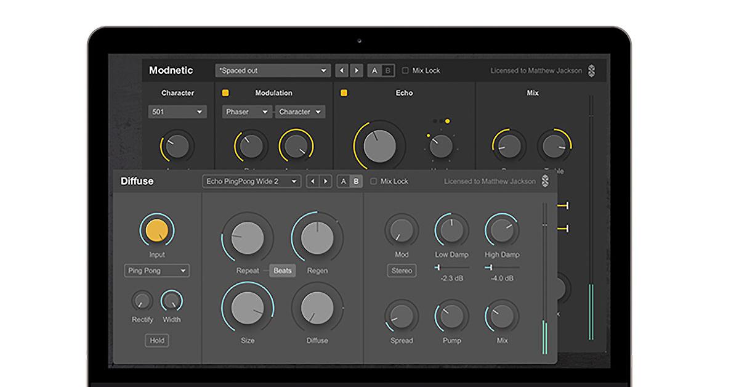Open the Ping Pong input mode dropdown
Image resolution: width=739 pixels, height=387 pixels.
[x=156, y=271]
